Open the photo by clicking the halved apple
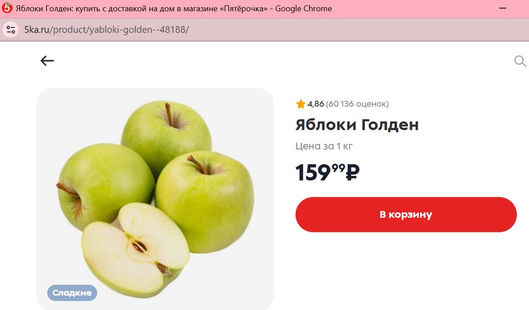Image resolution: width=529 pixels, height=310 pixels. pyautogui.click(x=135, y=250)
